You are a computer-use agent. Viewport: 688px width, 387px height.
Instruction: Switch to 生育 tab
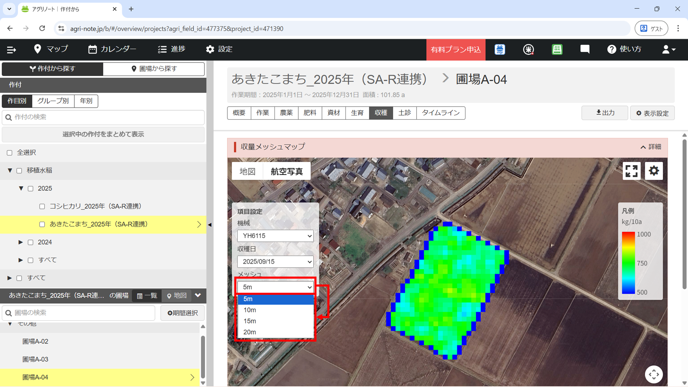[357, 113]
